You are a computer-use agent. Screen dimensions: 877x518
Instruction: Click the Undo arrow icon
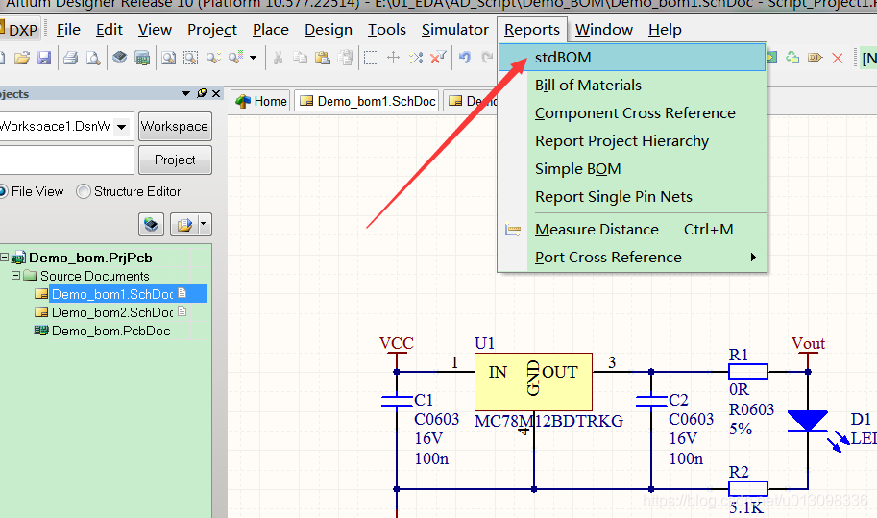[465, 59]
